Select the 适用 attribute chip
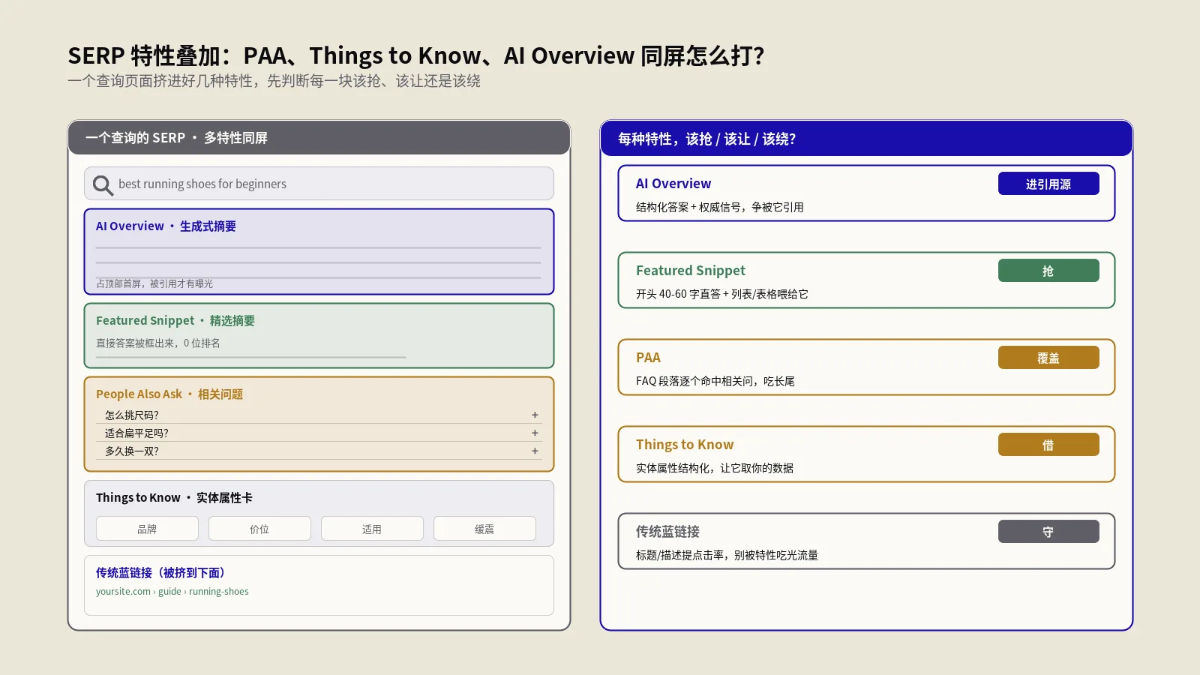1200x675 pixels. pyautogui.click(x=372, y=529)
